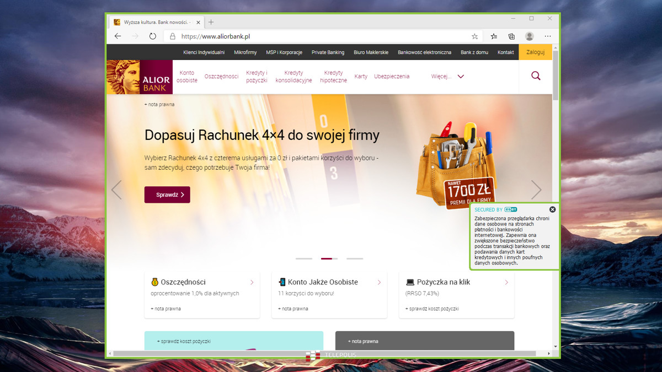Viewport: 662px width, 372px height.
Task: Open the Collections icon in toolbar
Action: click(511, 36)
